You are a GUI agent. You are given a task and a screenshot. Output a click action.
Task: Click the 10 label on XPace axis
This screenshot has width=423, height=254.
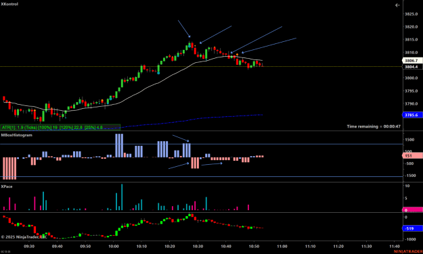(x=407, y=186)
